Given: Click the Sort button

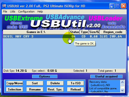Looking at the screenshot, I should pyautogui.click(x=35, y=83).
